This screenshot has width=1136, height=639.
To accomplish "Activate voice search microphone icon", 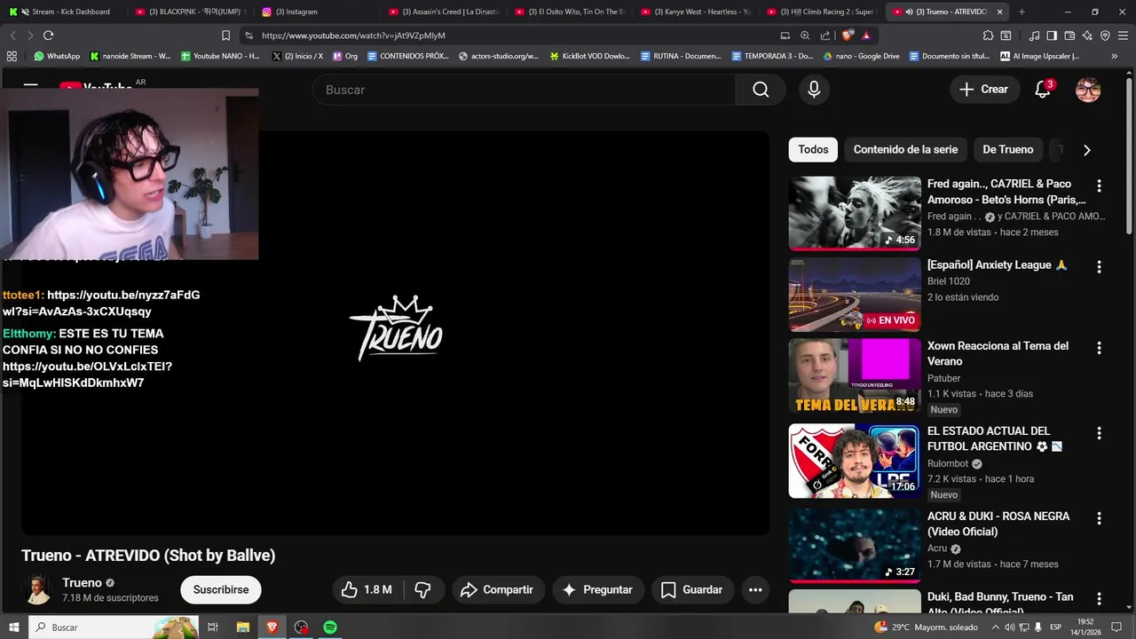I will 814,90.
